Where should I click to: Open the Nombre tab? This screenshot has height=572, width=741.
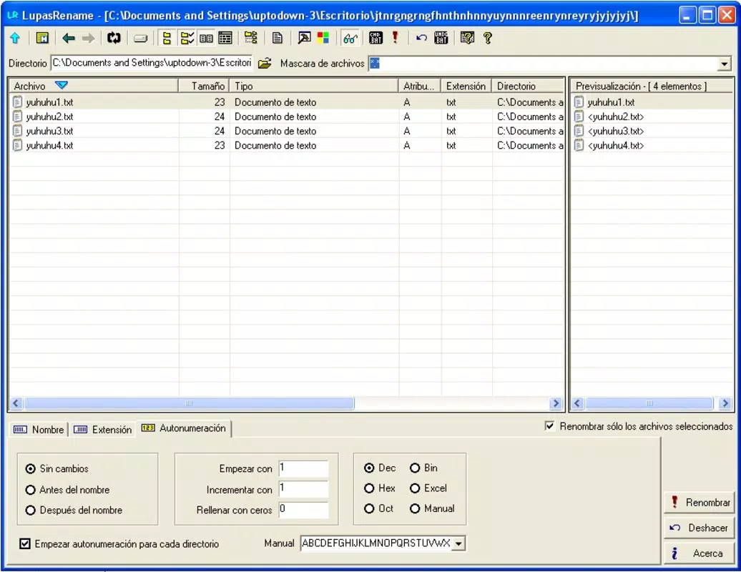(39, 430)
